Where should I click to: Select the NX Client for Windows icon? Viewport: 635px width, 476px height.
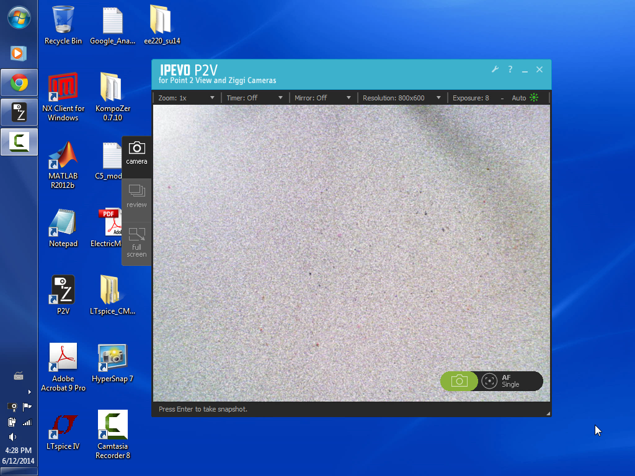63,97
